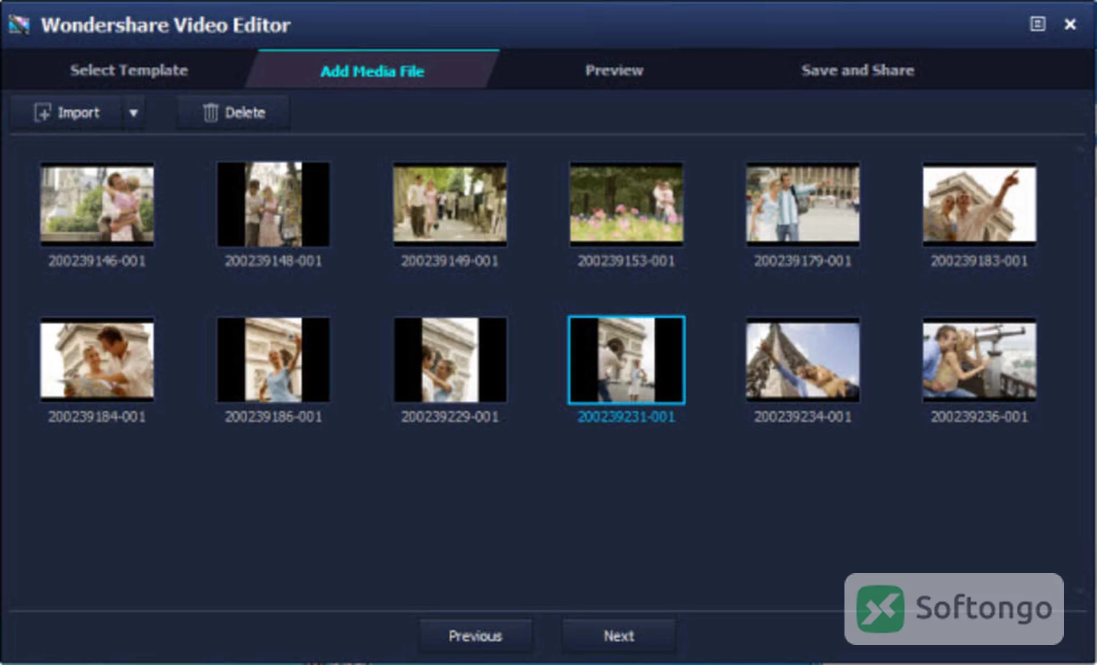Click the blue file name 200239231-001
Image resolution: width=1097 pixels, height=665 pixels.
626,417
